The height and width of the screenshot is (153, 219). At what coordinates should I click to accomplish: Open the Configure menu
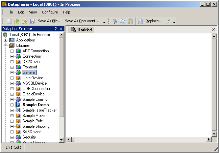click(x=50, y=12)
